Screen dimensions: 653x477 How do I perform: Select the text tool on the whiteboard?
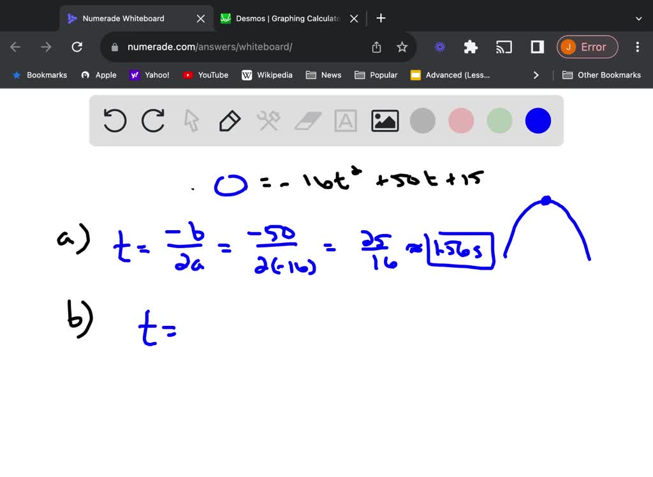coord(346,121)
